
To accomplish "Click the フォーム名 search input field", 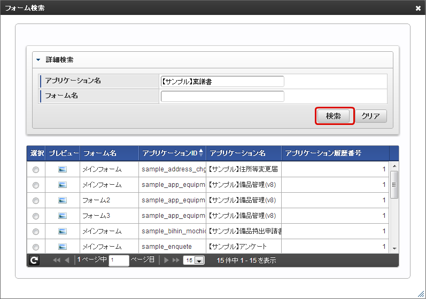I will point(222,96).
